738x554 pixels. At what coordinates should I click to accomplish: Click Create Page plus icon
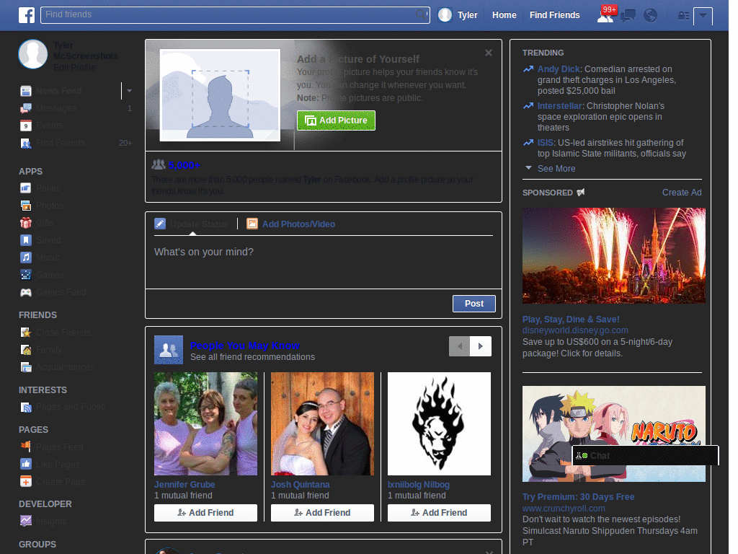click(x=26, y=481)
